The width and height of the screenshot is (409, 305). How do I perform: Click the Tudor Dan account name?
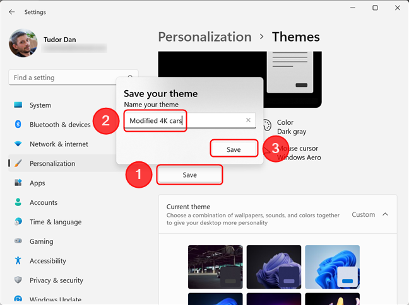pos(60,40)
